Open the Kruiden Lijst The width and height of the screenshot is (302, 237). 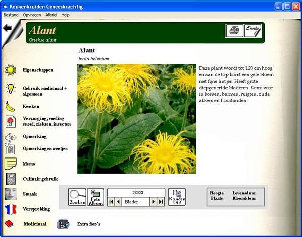coord(177,197)
